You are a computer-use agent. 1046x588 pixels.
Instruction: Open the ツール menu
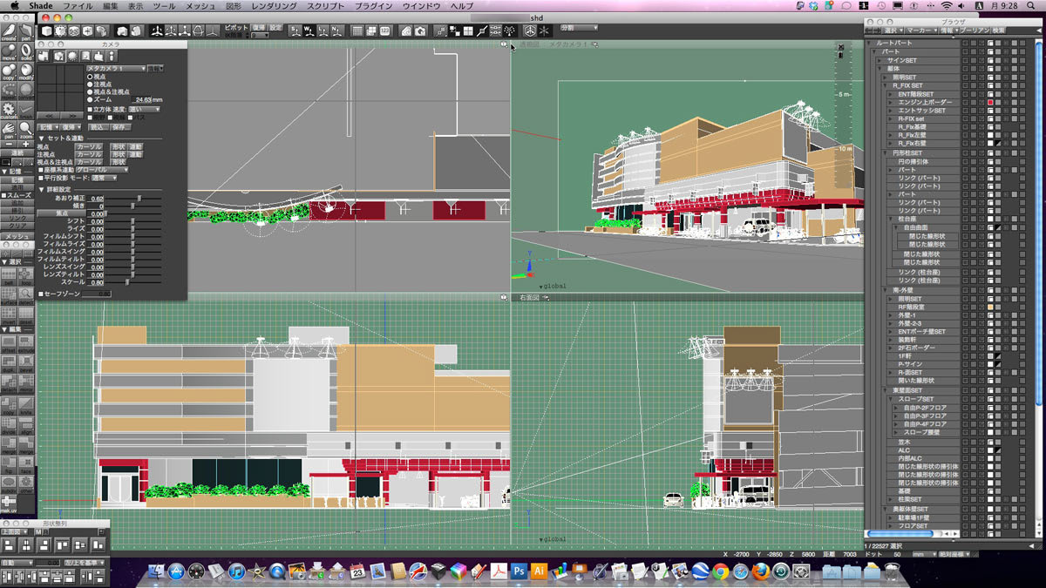click(x=164, y=6)
